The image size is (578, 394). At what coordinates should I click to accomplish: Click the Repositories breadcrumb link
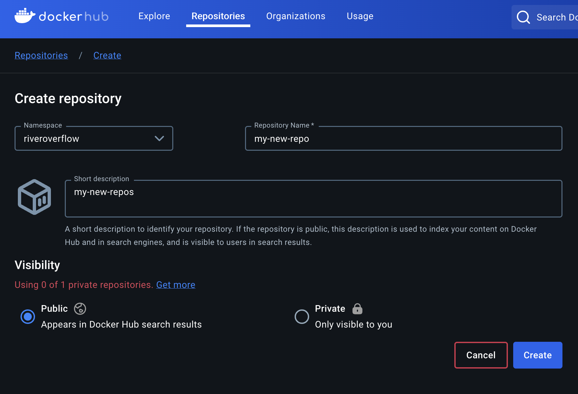41,55
